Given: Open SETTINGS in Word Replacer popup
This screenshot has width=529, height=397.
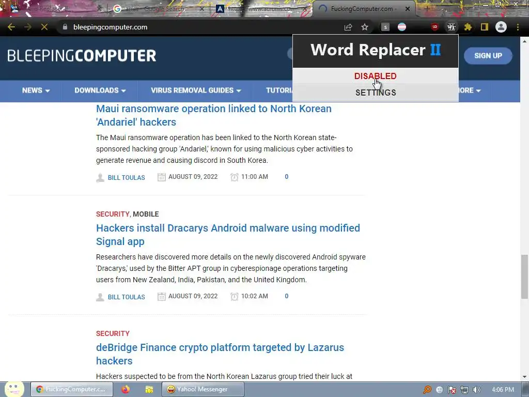Looking at the screenshot, I should pyautogui.click(x=376, y=93).
